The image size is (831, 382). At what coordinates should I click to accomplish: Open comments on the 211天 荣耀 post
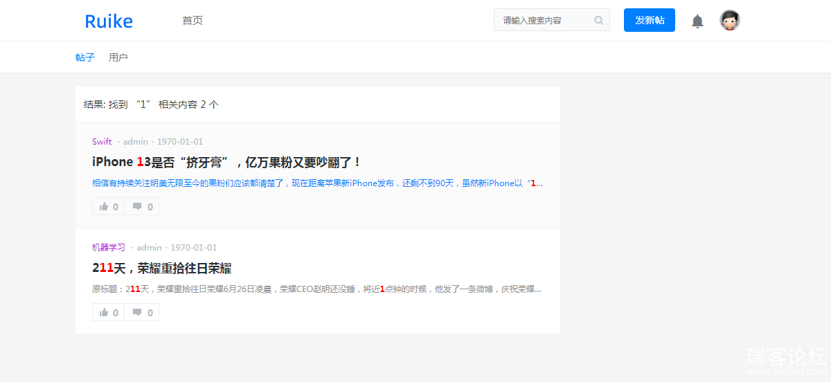(142, 312)
